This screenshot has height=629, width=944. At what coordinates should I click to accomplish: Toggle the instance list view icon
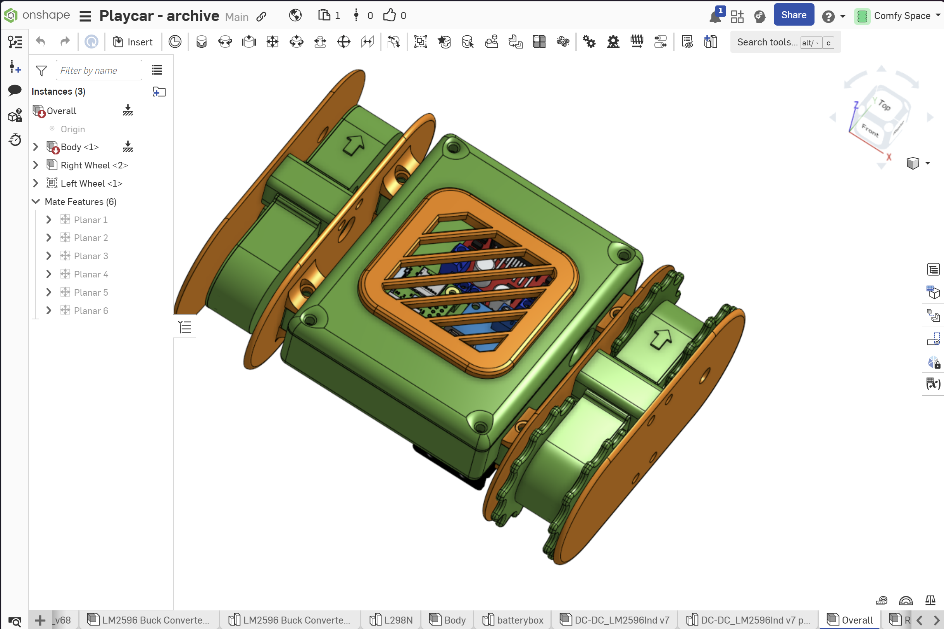click(x=157, y=70)
